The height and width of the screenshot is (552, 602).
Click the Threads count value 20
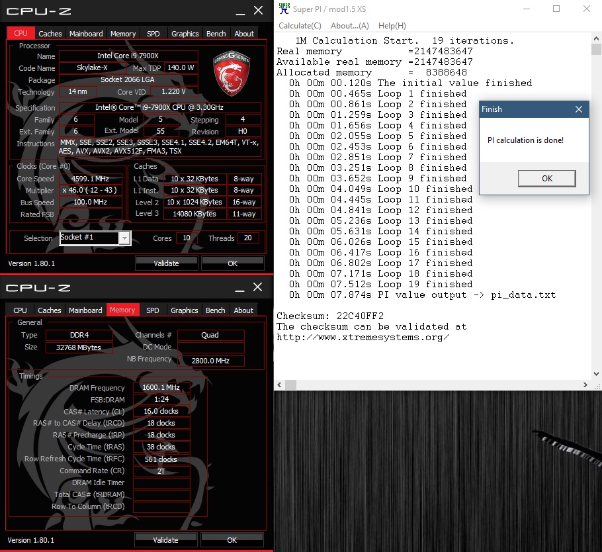[248, 238]
